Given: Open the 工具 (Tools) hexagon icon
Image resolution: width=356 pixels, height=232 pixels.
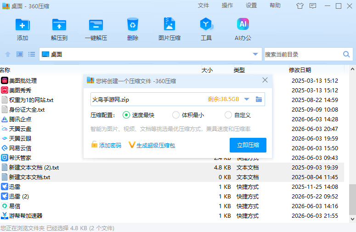Looking at the screenshot, I should (x=206, y=24).
